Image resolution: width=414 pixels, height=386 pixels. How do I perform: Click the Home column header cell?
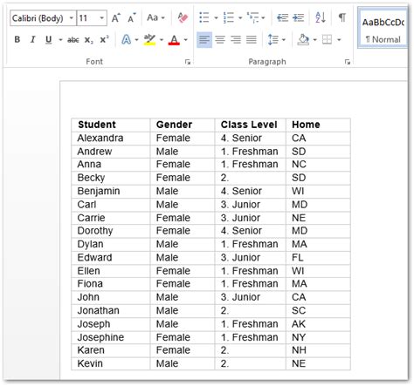point(318,125)
